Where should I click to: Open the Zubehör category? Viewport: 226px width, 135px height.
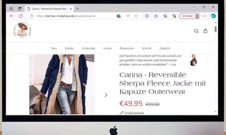pyautogui.click(x=165, y=48)
